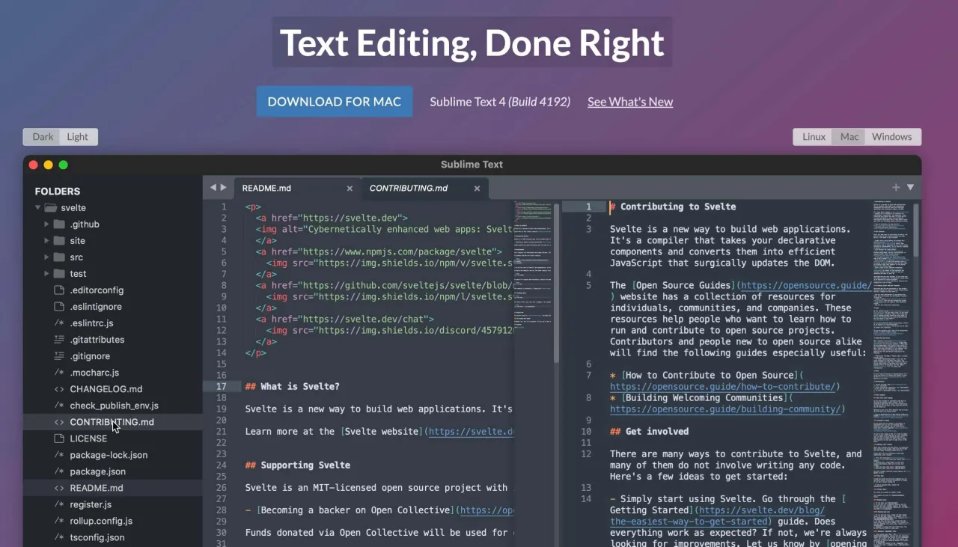958x547 pixels.
Task: Click the tab forward arrow icon
Action: coord(223,188)
